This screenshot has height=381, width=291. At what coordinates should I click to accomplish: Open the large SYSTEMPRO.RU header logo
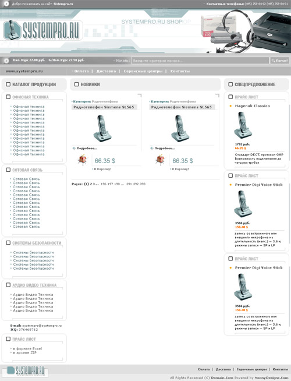pos(42,30)
